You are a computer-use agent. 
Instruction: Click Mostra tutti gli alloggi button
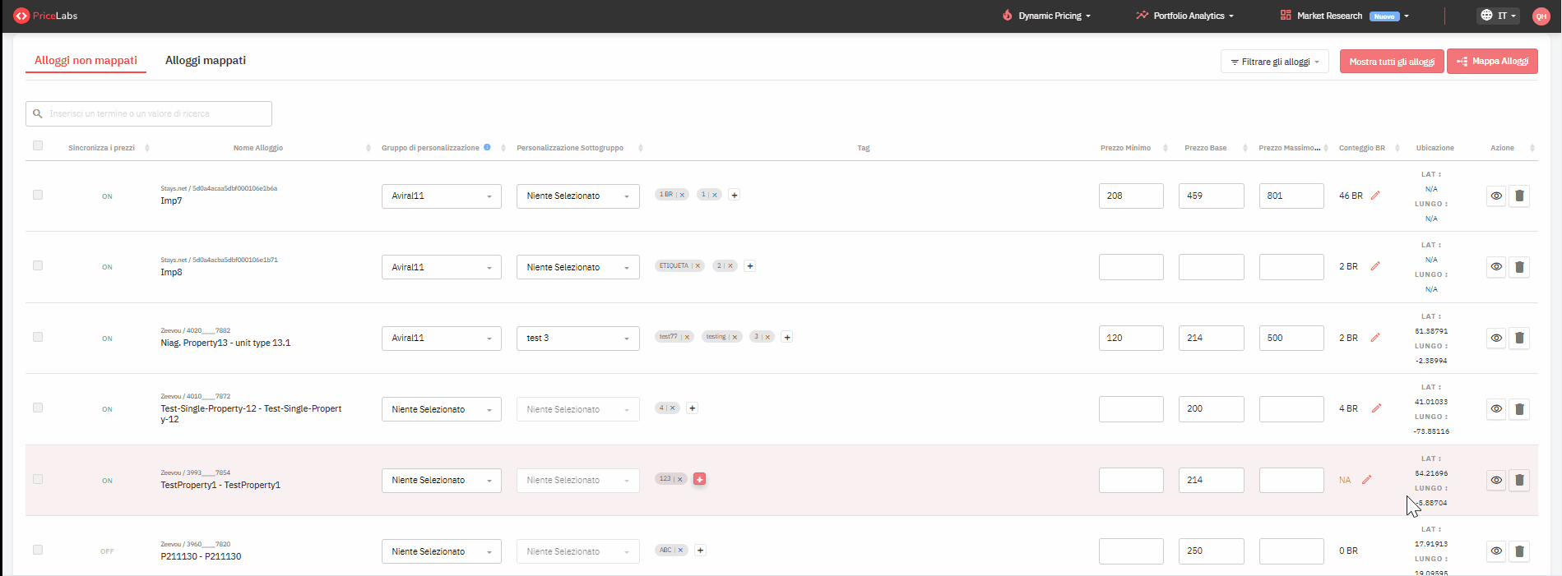[x=1391, y=62]
